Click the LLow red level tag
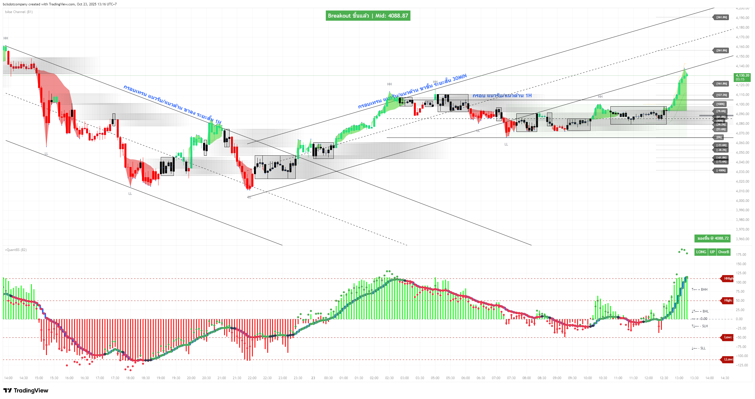This screenshot has height=399, width=755. (x=728, y=359)
